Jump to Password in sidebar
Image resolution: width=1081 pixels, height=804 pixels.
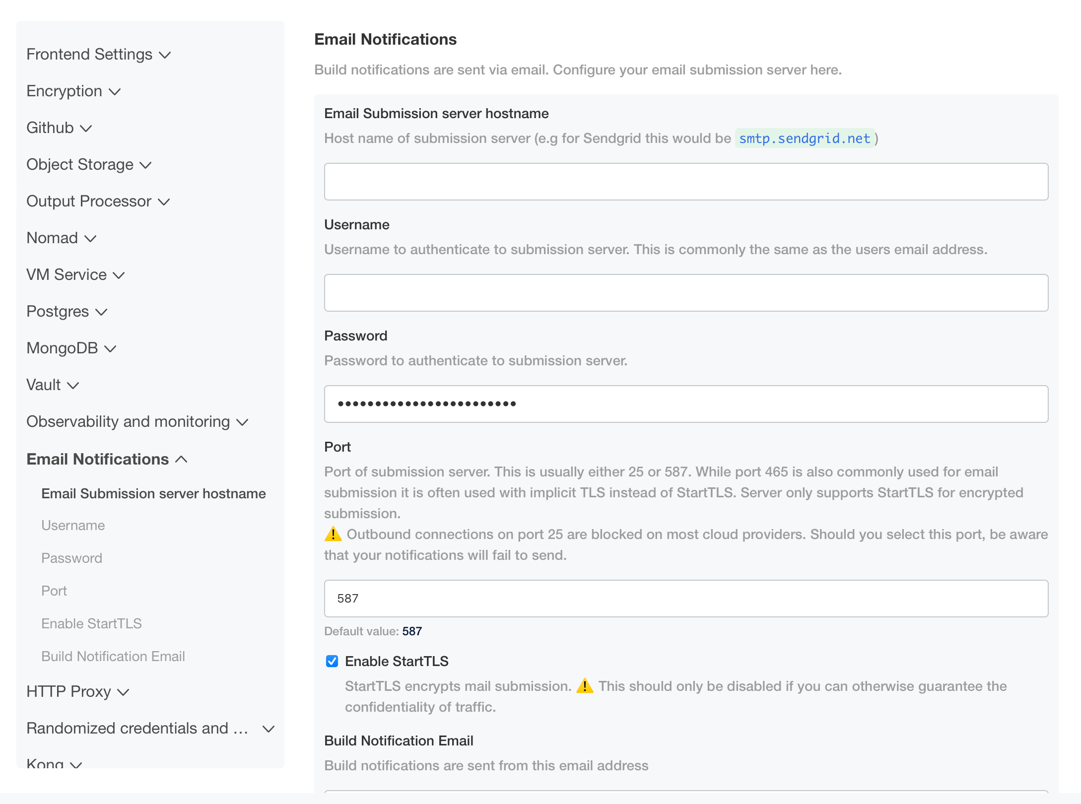72,558
